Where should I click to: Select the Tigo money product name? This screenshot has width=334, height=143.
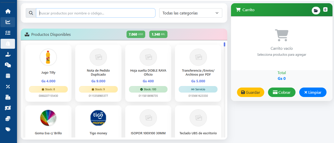[98, 133]
